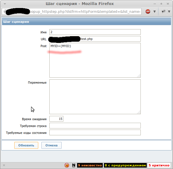Click the Отмена button
173x169 pixels.
tap(51, 145)
